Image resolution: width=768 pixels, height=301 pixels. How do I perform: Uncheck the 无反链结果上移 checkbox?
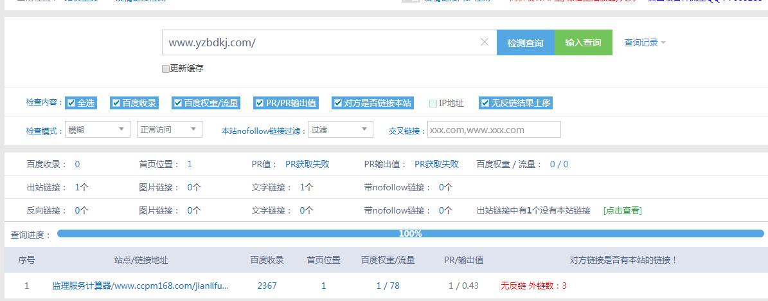(x=485, y=103)
